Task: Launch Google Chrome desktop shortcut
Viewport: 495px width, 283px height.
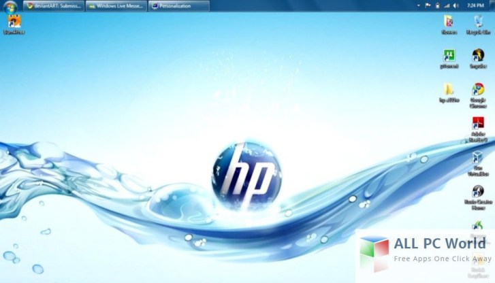Action: tap(478, 95)
